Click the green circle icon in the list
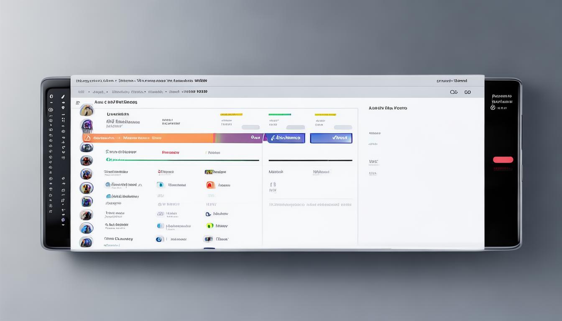Viewport: 562px width, 321px height. [x=210, y=226]
